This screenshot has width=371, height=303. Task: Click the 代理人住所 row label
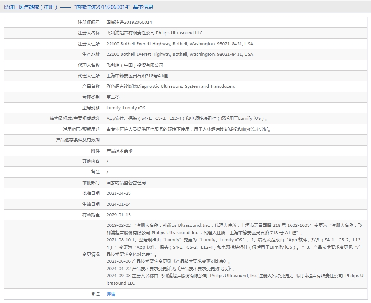tap(89, 76)
